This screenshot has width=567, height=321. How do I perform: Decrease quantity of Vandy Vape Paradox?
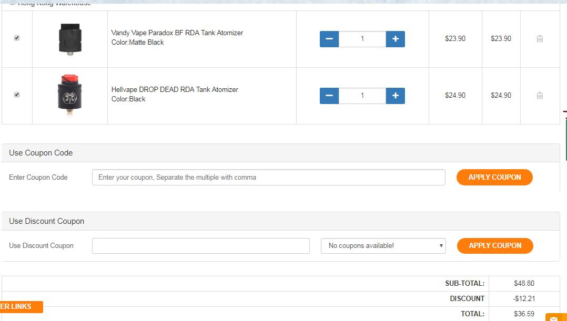coord(329,39)
